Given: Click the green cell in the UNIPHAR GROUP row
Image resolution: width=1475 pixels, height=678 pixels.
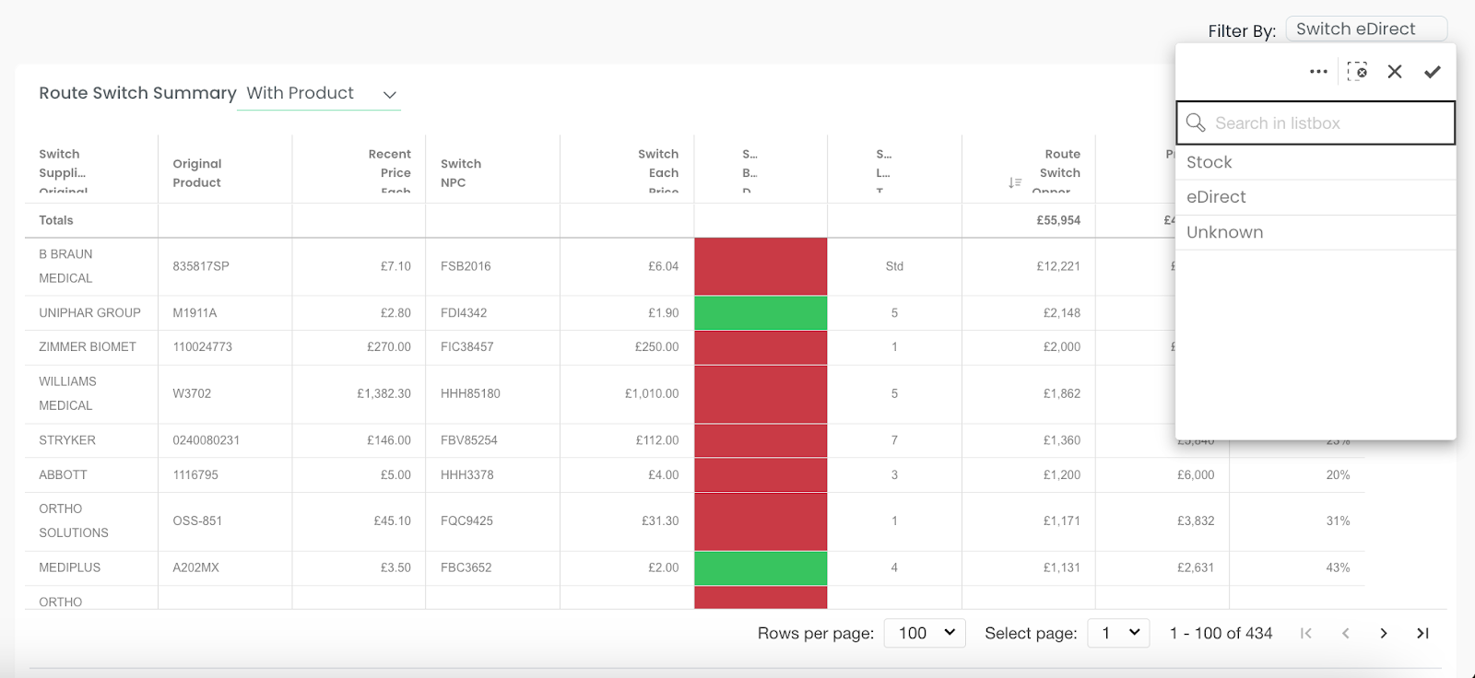Looking at the screenshot, I should tap(761, 313).
